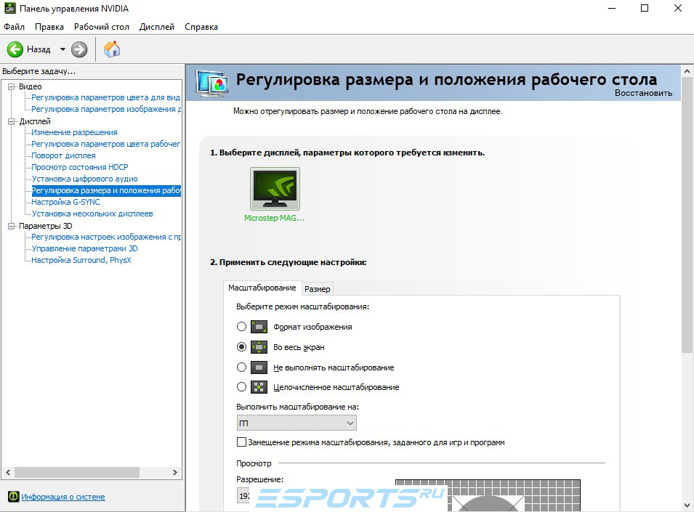
Task: Enable 'Замещение режима масштабирования' checkbox
Action: pyautogui.click(x=242, y=442)
